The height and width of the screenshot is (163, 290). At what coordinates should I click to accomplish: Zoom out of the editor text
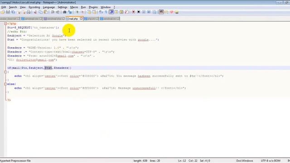tap(82, 12)
